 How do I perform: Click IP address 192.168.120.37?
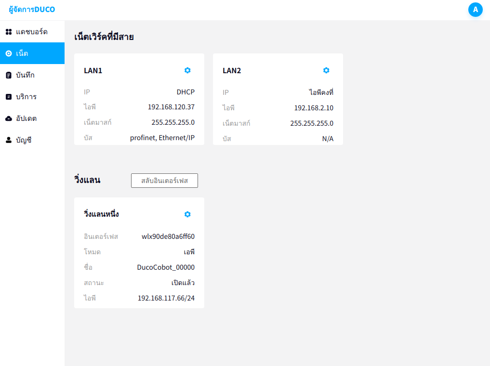coord(171,107)
